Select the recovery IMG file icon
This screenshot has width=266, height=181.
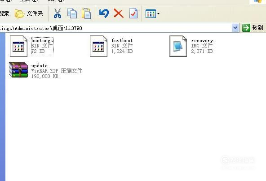(178, 46)
